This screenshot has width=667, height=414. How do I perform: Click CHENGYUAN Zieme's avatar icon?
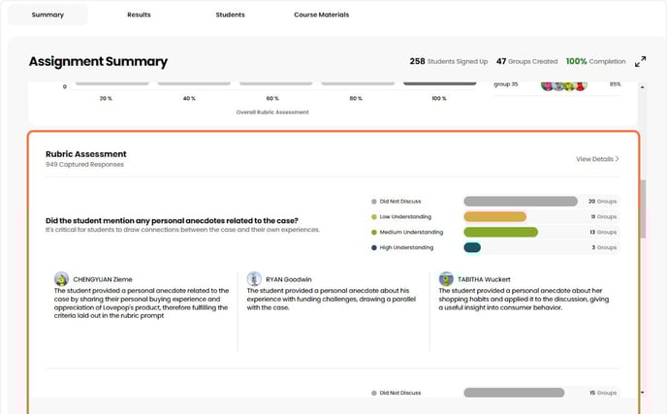point(62,279)
